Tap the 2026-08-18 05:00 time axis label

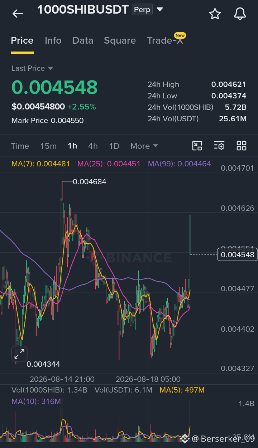148,379
